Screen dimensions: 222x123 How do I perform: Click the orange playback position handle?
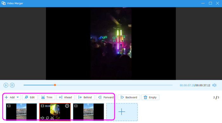[x=55, y=85]
